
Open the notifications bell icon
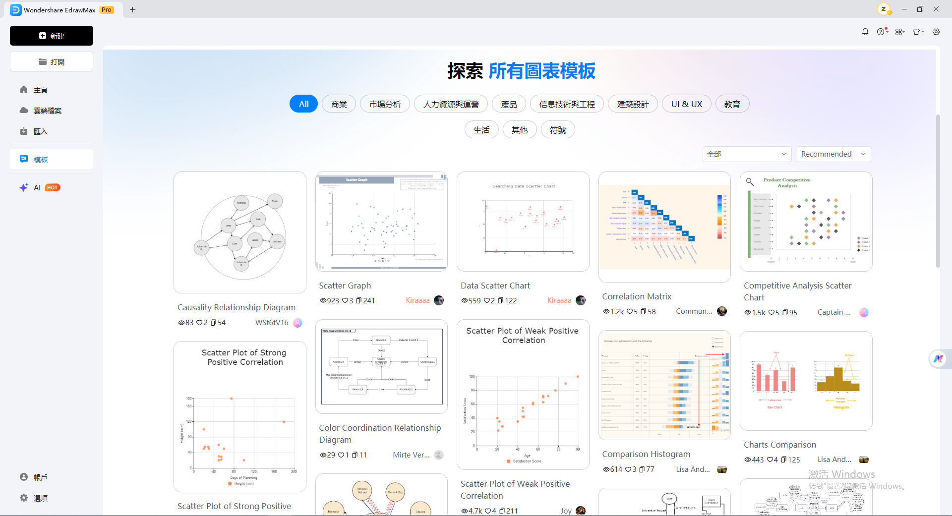[865, 32]
